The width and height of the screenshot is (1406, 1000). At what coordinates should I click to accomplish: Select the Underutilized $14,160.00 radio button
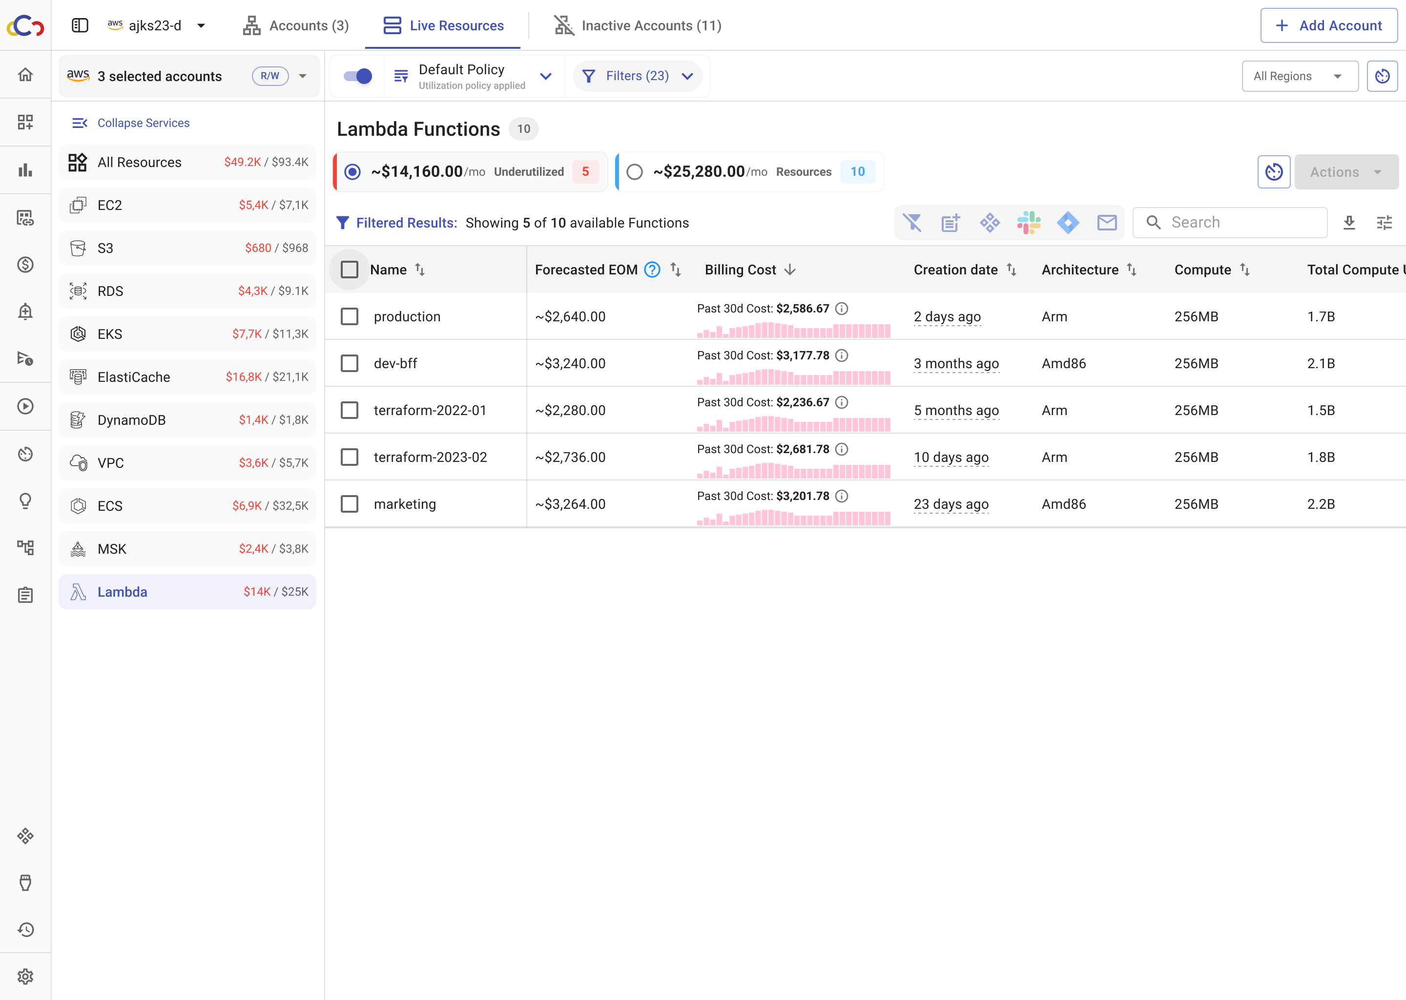[352, 172]
